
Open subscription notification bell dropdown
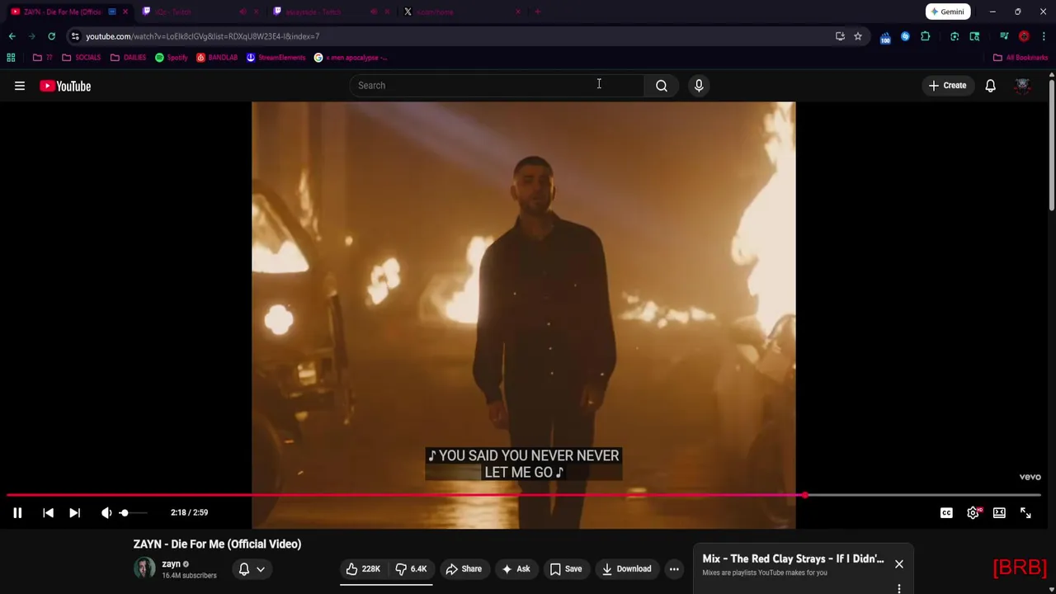point(252,568)
